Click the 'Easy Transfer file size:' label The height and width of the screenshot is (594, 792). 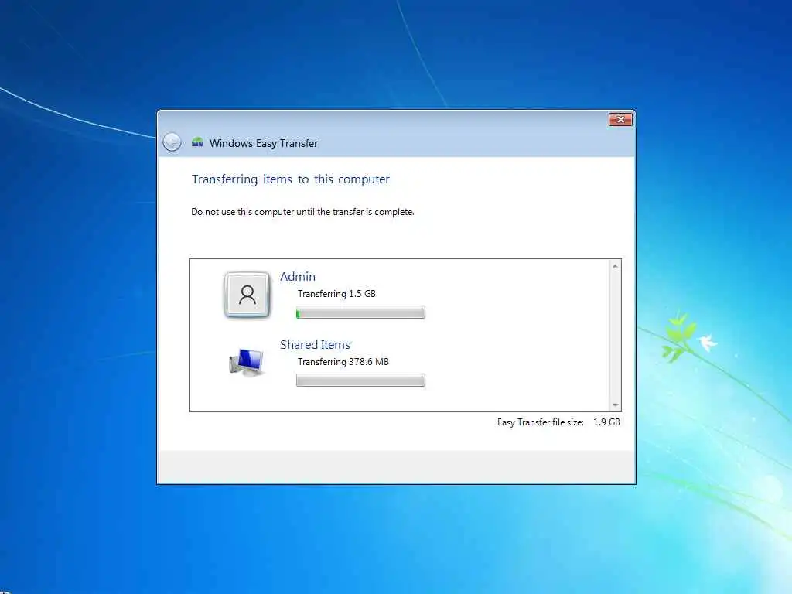(x=541, y=422)
